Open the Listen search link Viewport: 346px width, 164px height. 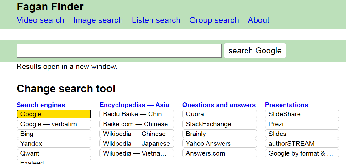coord(156,20)
